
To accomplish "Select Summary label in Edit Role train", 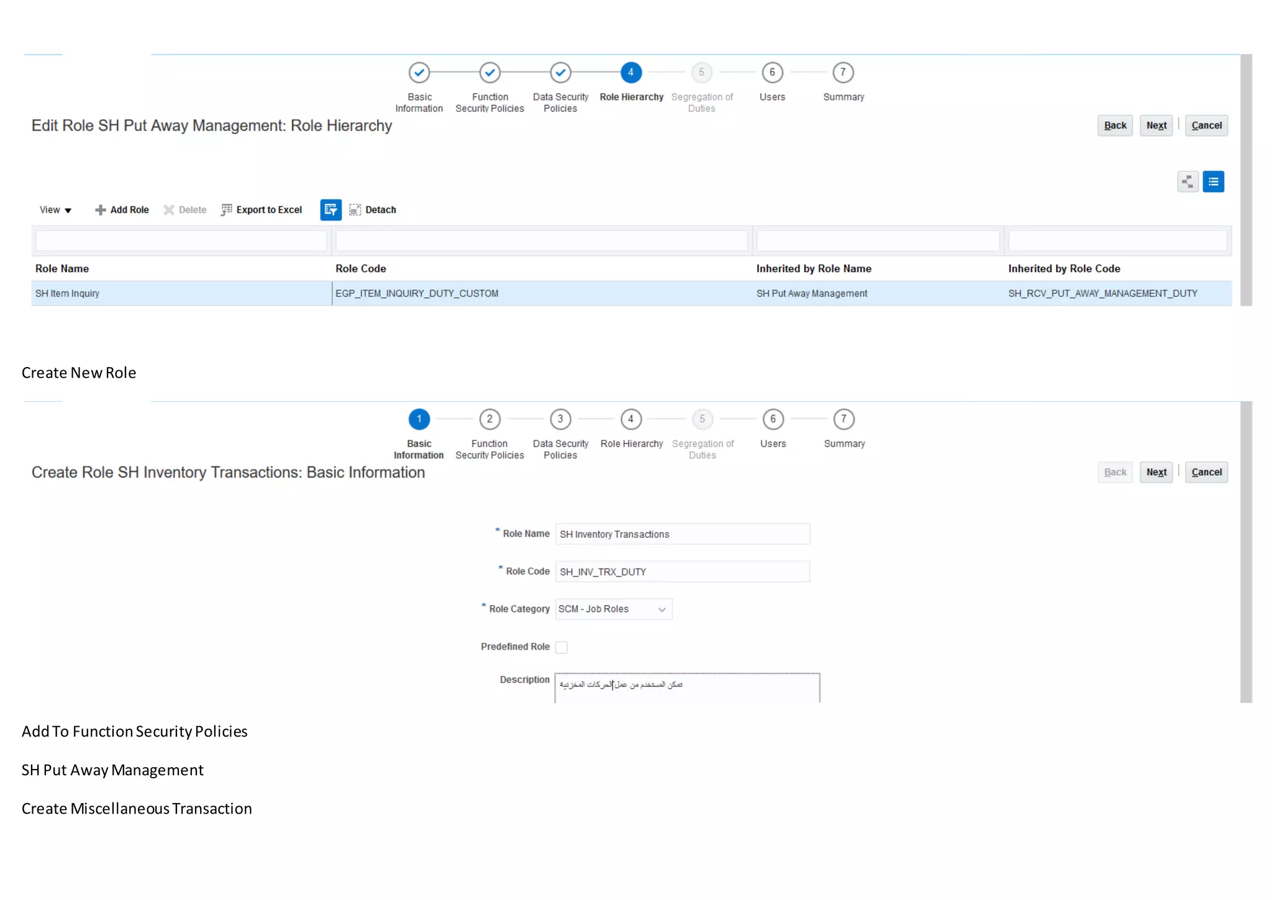I will coord(843,97).
